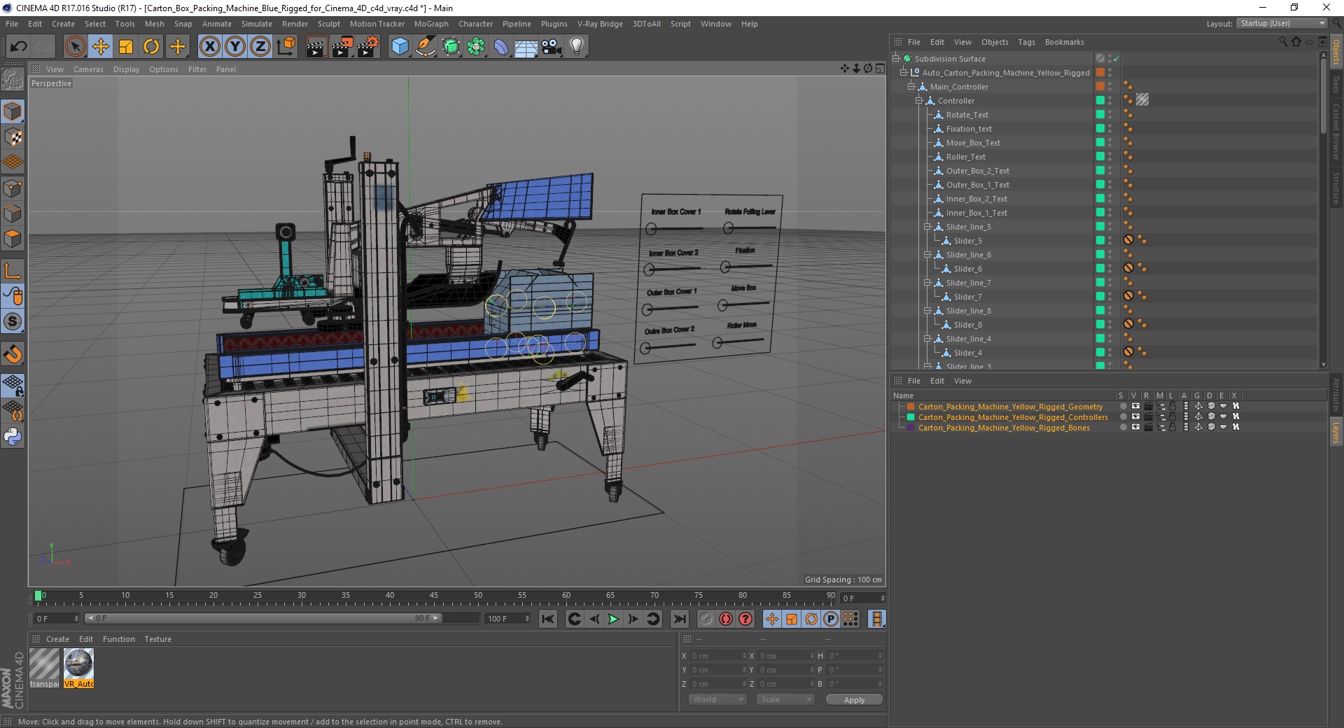The width and height of the screenshot is (1344, 728).
Task: Select the Move tool in top toolbar
Action: pos(101,47)
